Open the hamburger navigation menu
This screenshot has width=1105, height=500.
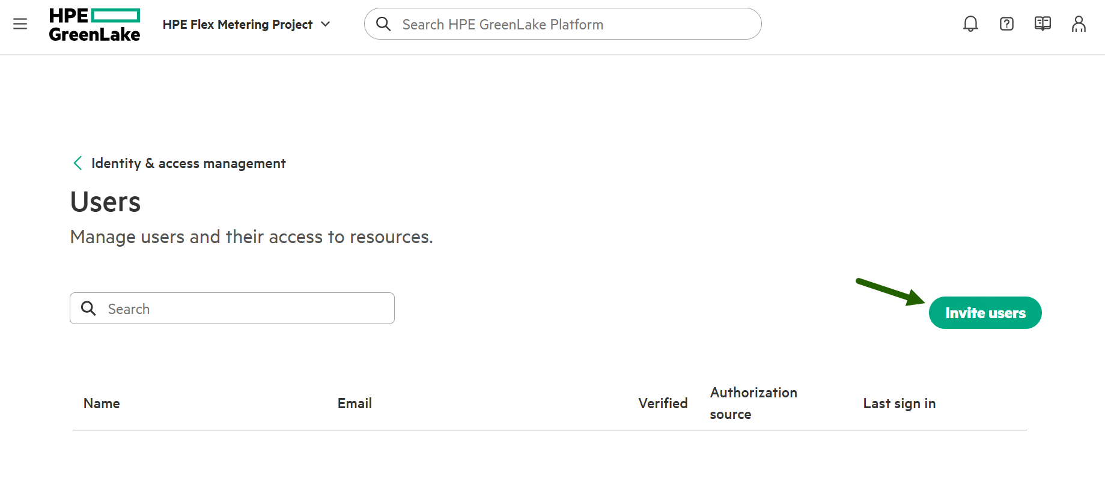coord(20,24)
